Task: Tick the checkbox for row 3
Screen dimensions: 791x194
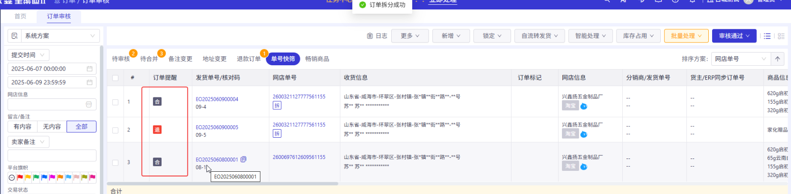Action: click(x=116, y=162)
